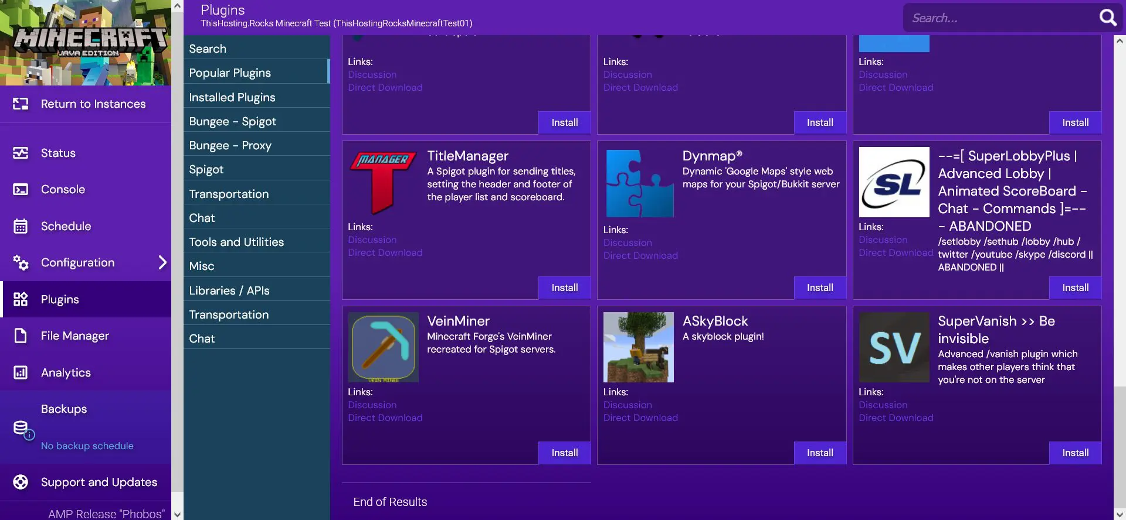Open TitleManager Discussion link
This screenshot has height=520, width=1126.
coord(372,240)
